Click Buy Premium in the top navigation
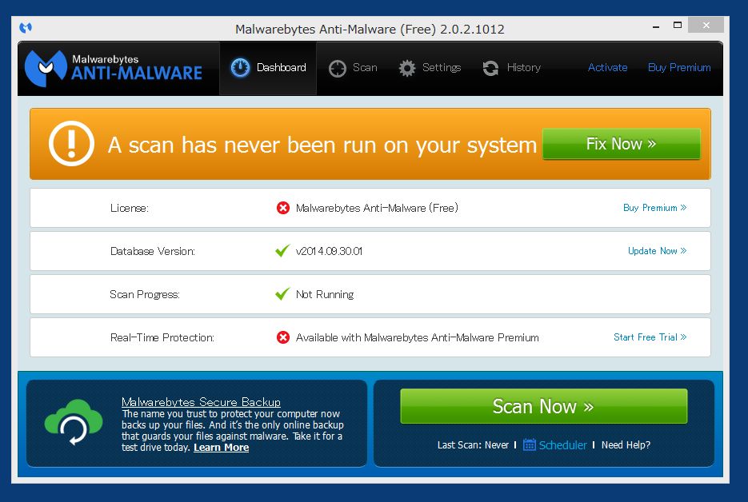The image size is (748, 502). coord(679,67)
